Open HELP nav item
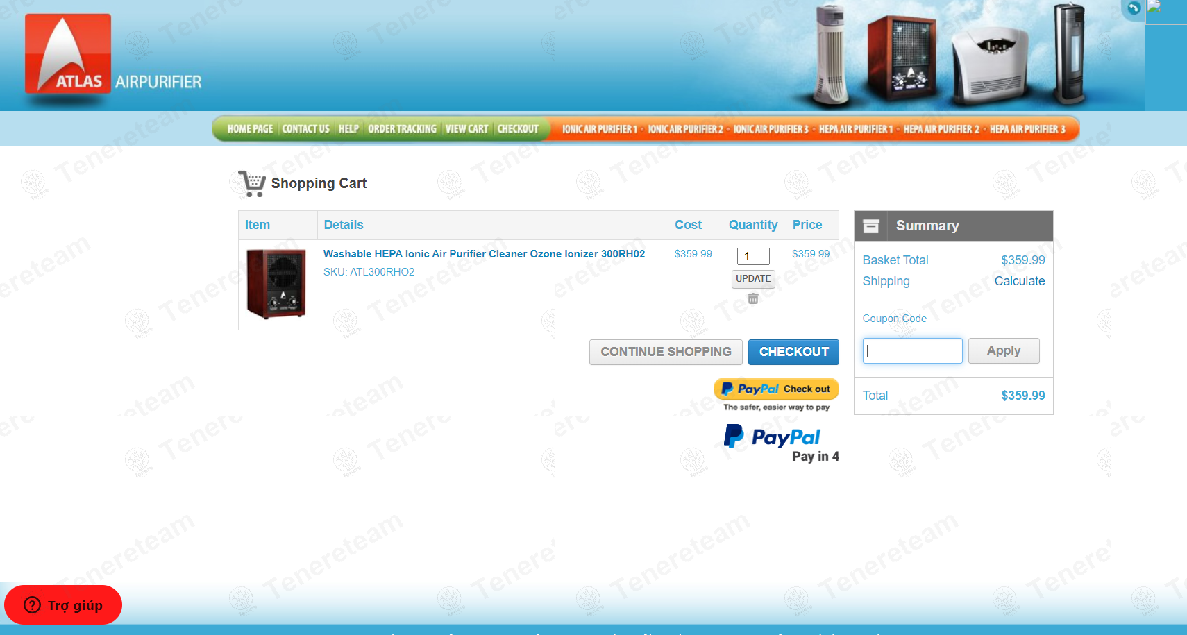This screenshot has height=635, width=1187. pos(348,129)
